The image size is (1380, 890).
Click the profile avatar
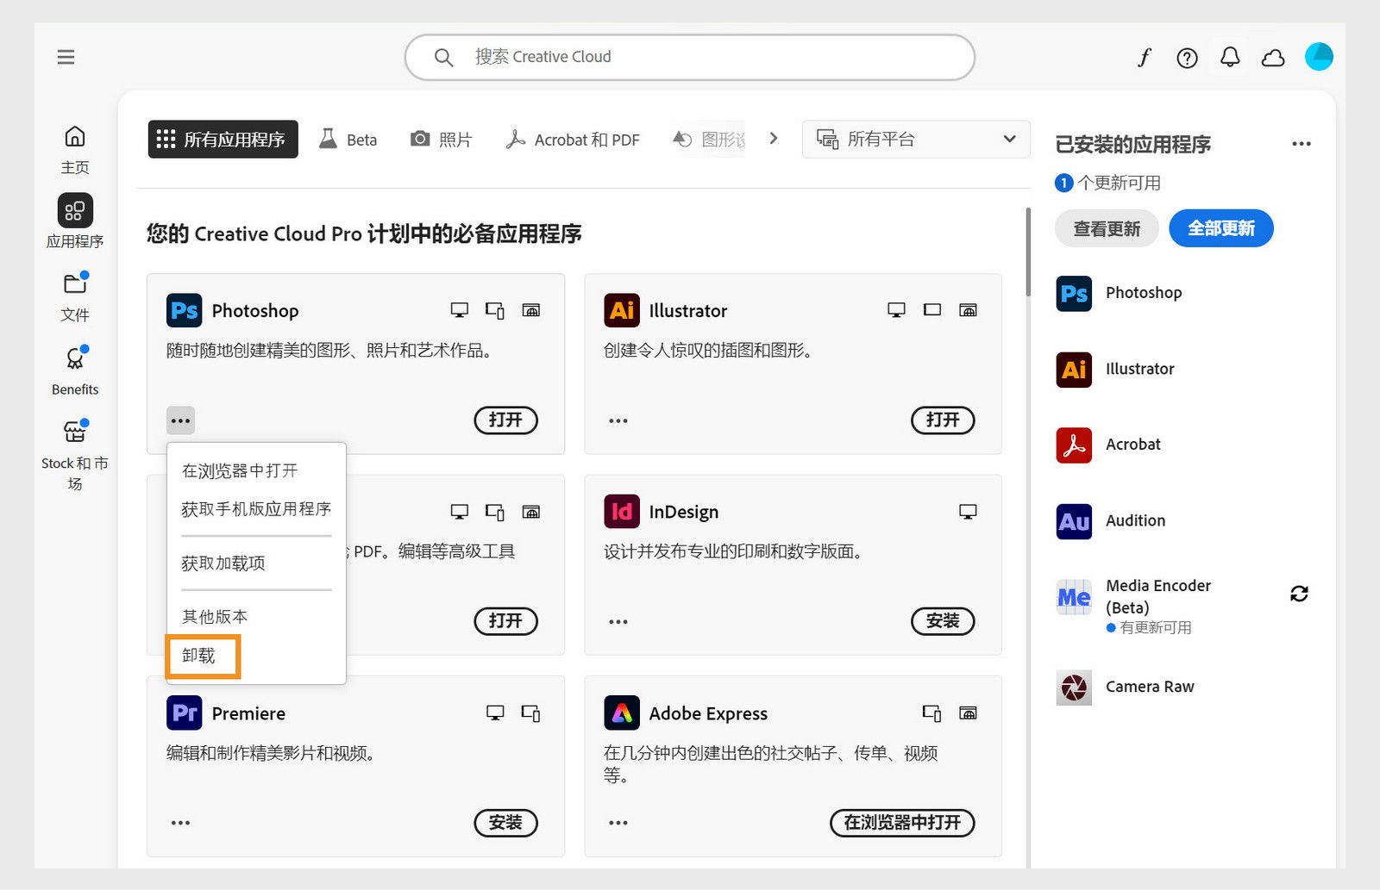[x=1319, y=57]
